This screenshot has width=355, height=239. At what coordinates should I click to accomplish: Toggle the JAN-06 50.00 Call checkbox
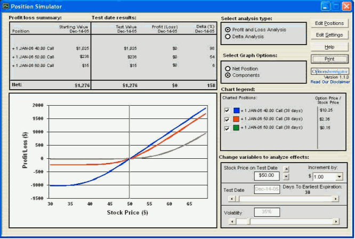pyautogui.click(x=227, y=119)
